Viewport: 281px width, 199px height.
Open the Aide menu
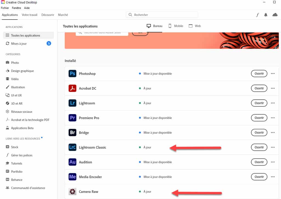coord(27,8)
